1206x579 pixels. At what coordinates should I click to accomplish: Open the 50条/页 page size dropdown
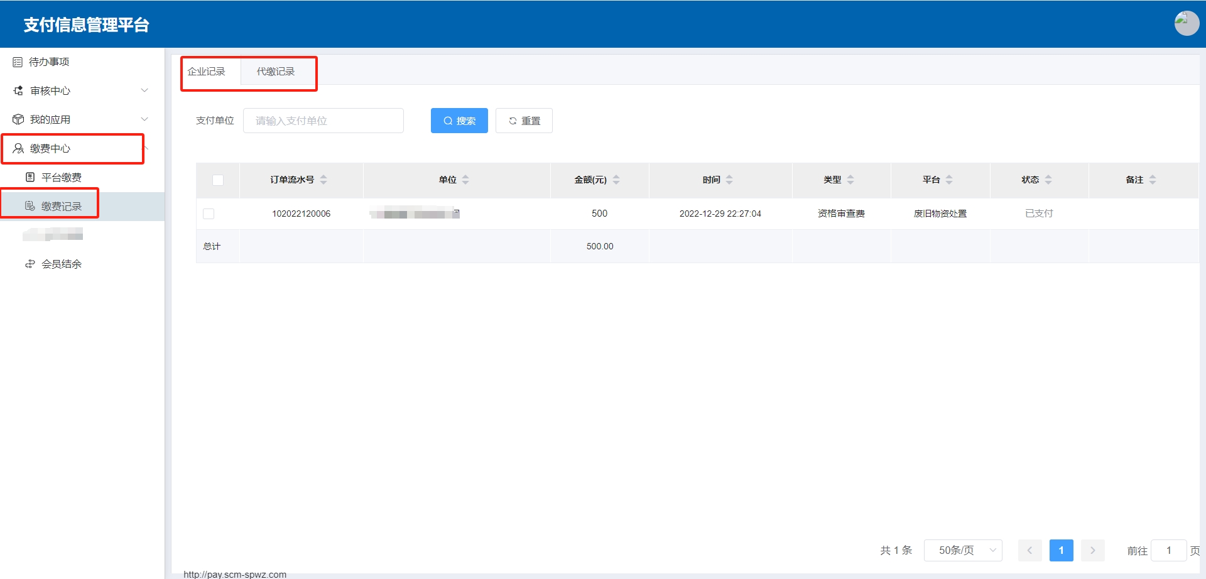pyautogui.click(x=962, y=550)
